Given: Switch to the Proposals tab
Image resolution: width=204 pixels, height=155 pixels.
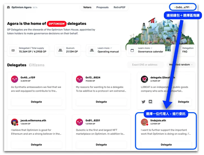Looking at the screenshot, I should tap(102, 7).
